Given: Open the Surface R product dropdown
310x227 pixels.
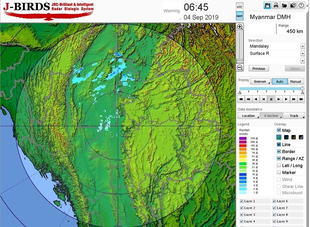Looking at the screenshot, I should [x=303, y=53].
